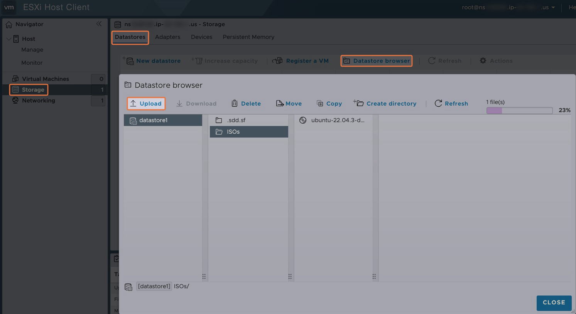Switch to the Adapters tab

[x=167, y=37]
